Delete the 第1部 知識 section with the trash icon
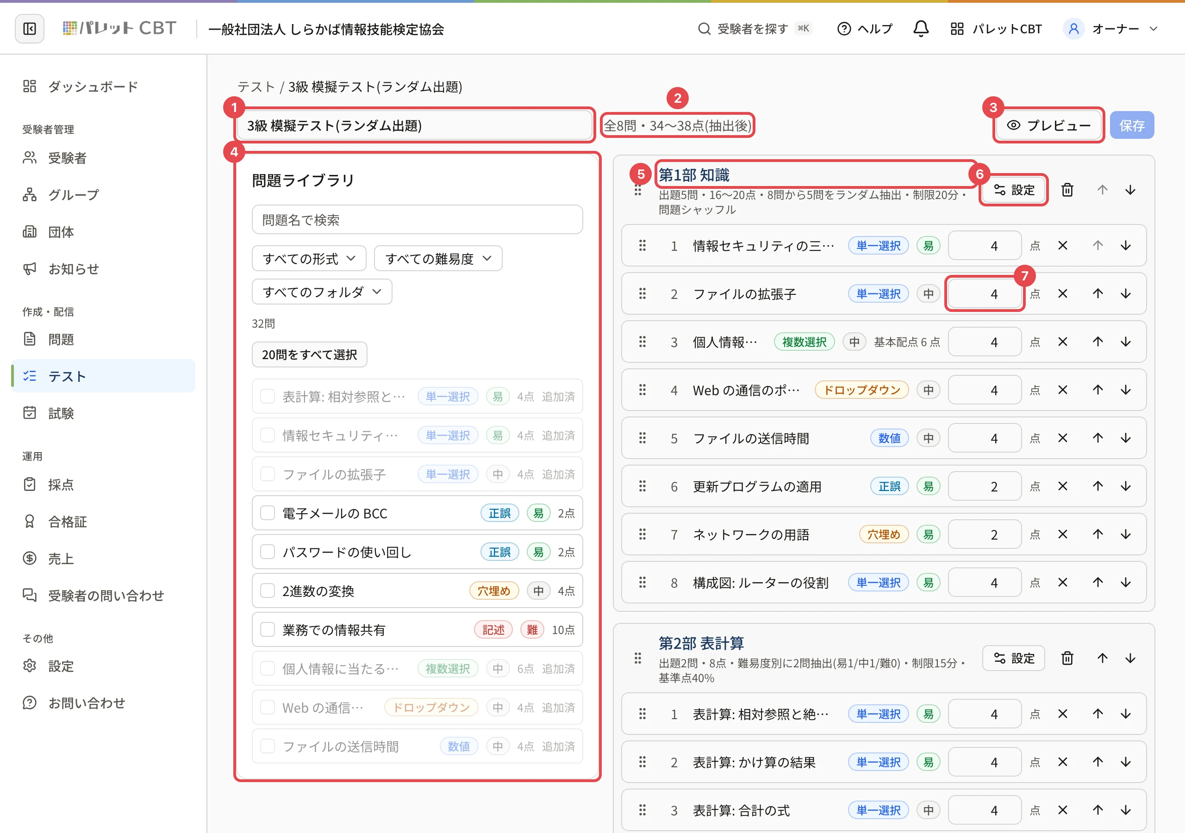The image size is (1185, 833). pos(1067,190)
